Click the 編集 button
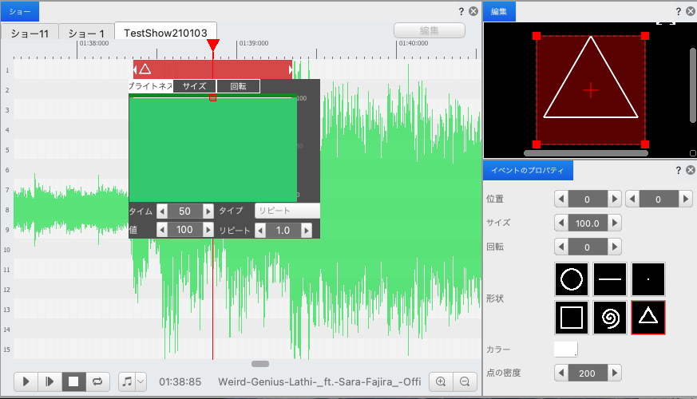697x399 pixels. click(x=430, y=30)
